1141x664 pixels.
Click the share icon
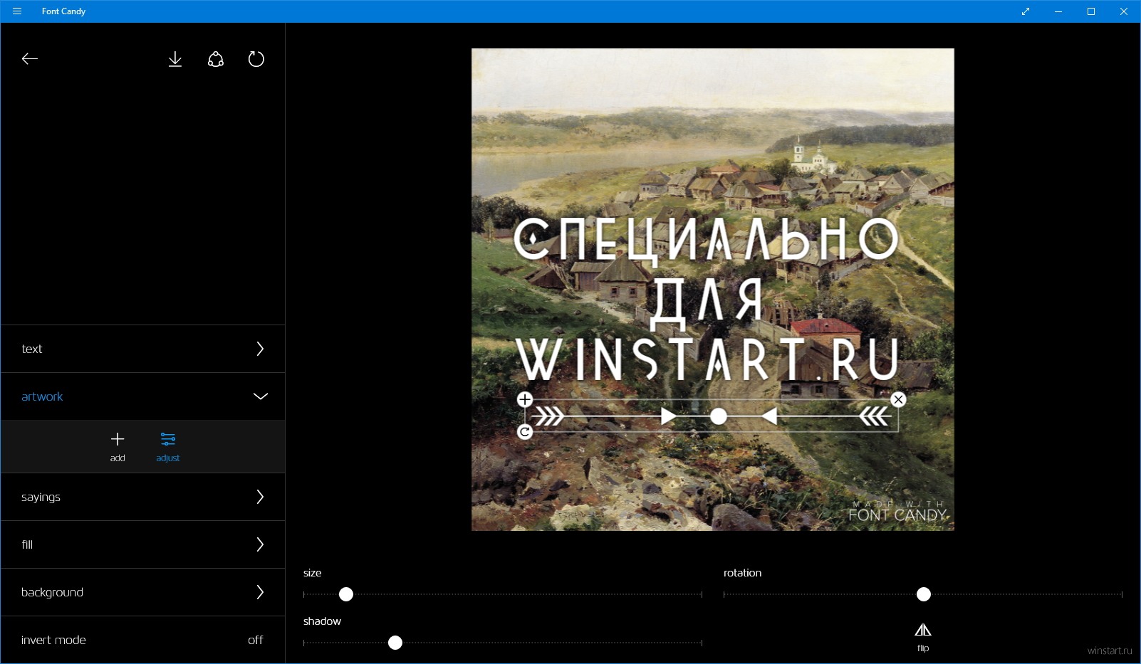[216, 59]
